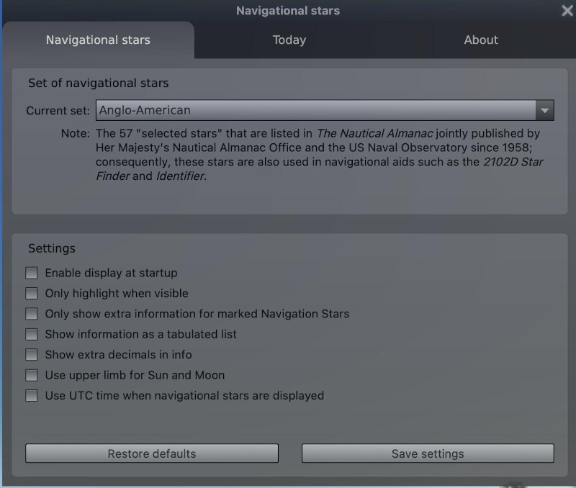Enable Show information as a tabulated list
Viewport: 576px width, 488px height.
32,334
